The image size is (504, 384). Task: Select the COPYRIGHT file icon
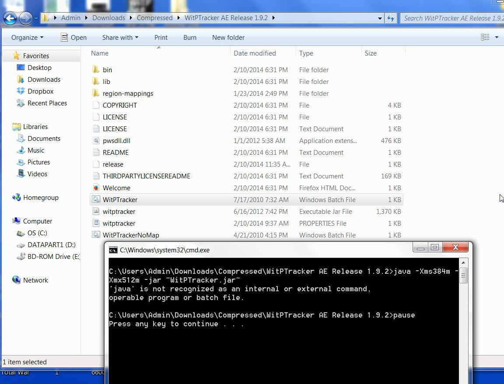[95, 105]
